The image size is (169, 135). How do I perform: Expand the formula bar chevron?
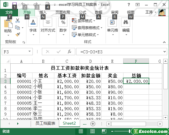pyautogui.click(x=164, y=52)
